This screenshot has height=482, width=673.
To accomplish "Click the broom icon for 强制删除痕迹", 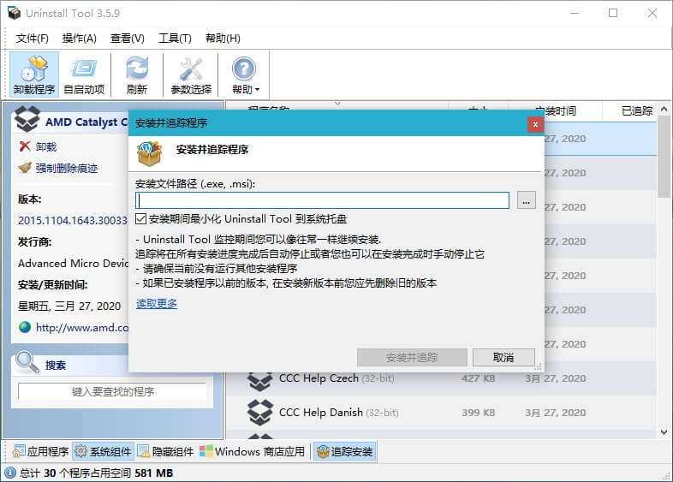I will point(25,168).
